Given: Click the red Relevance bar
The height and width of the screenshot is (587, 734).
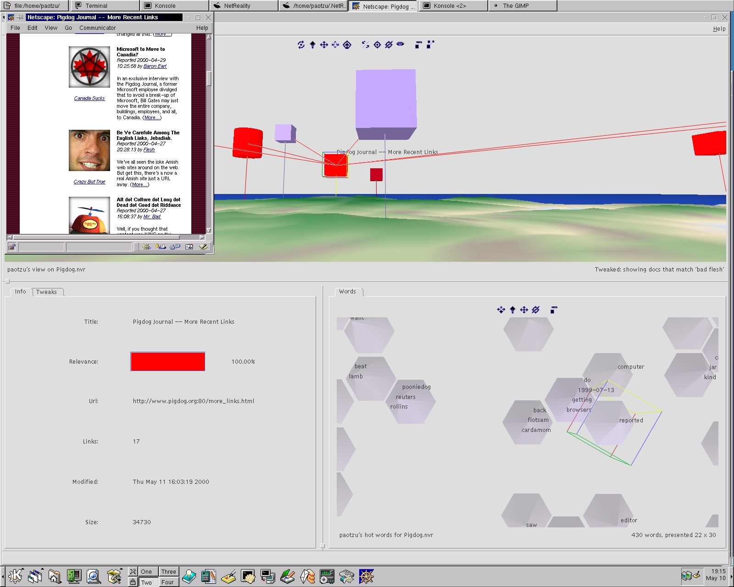Looking at the screenshot, I should click(x=168, y=361).
